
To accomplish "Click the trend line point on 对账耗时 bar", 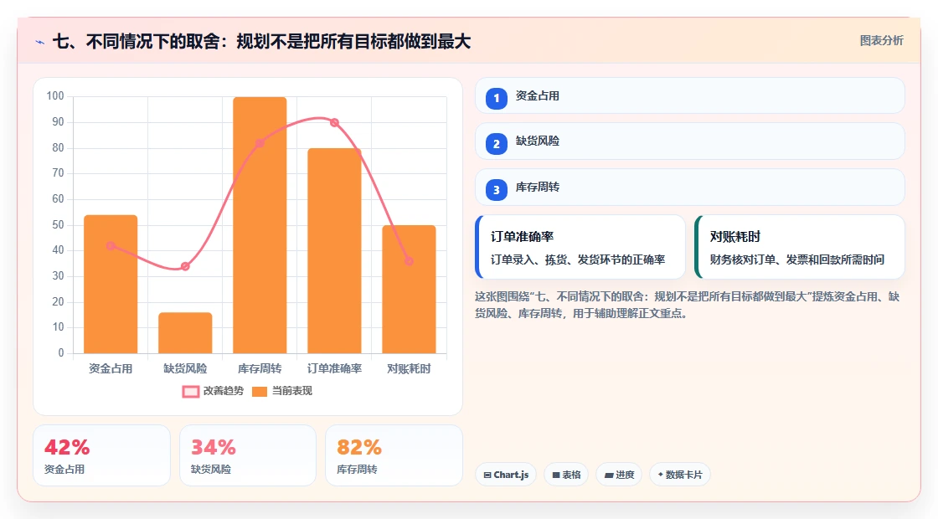I will tap(410, 261).
